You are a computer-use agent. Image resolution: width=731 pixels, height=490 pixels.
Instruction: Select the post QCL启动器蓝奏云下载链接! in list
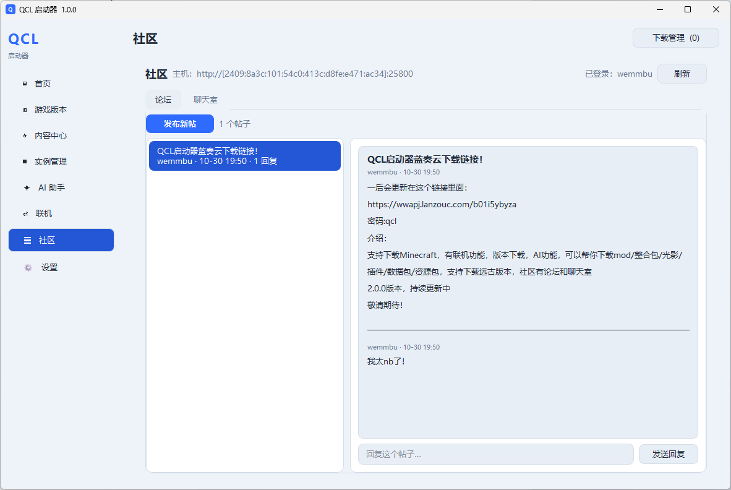245,156
